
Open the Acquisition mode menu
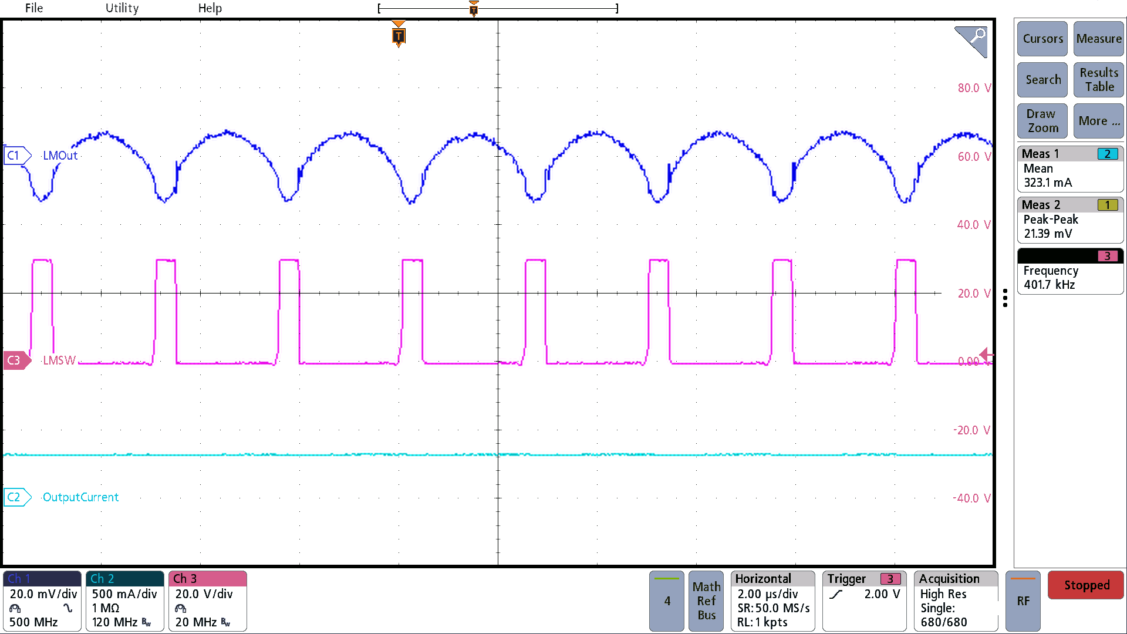point(955,601)
